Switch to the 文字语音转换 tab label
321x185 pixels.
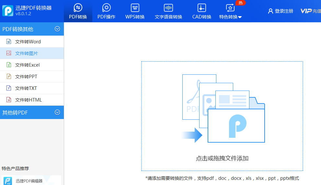(x=168, y=17)
